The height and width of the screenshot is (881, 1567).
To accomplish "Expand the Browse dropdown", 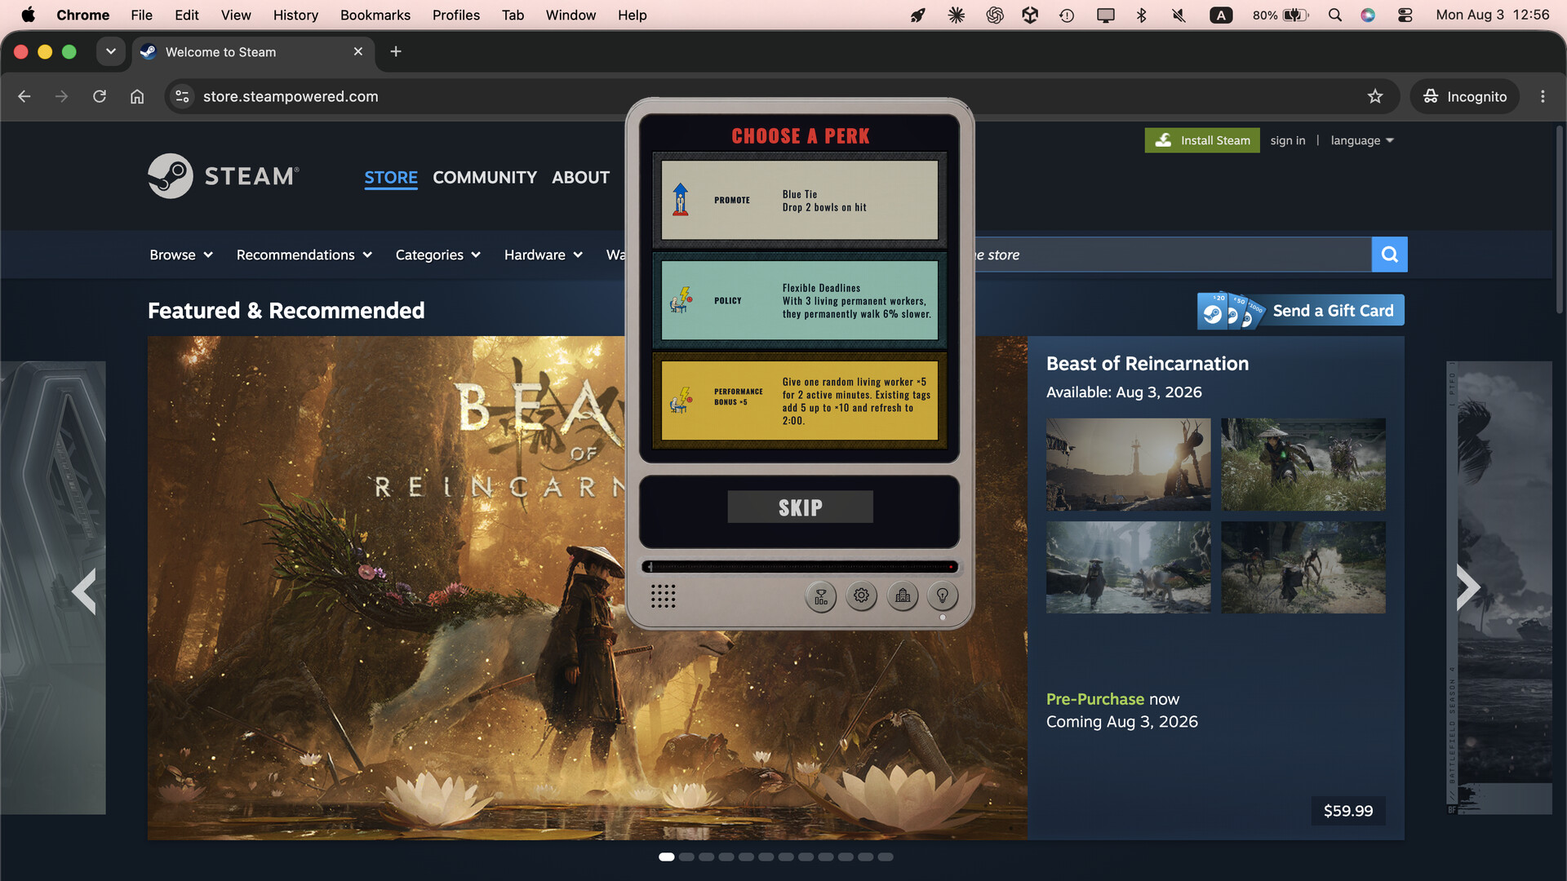I will [x=181, y=255].
